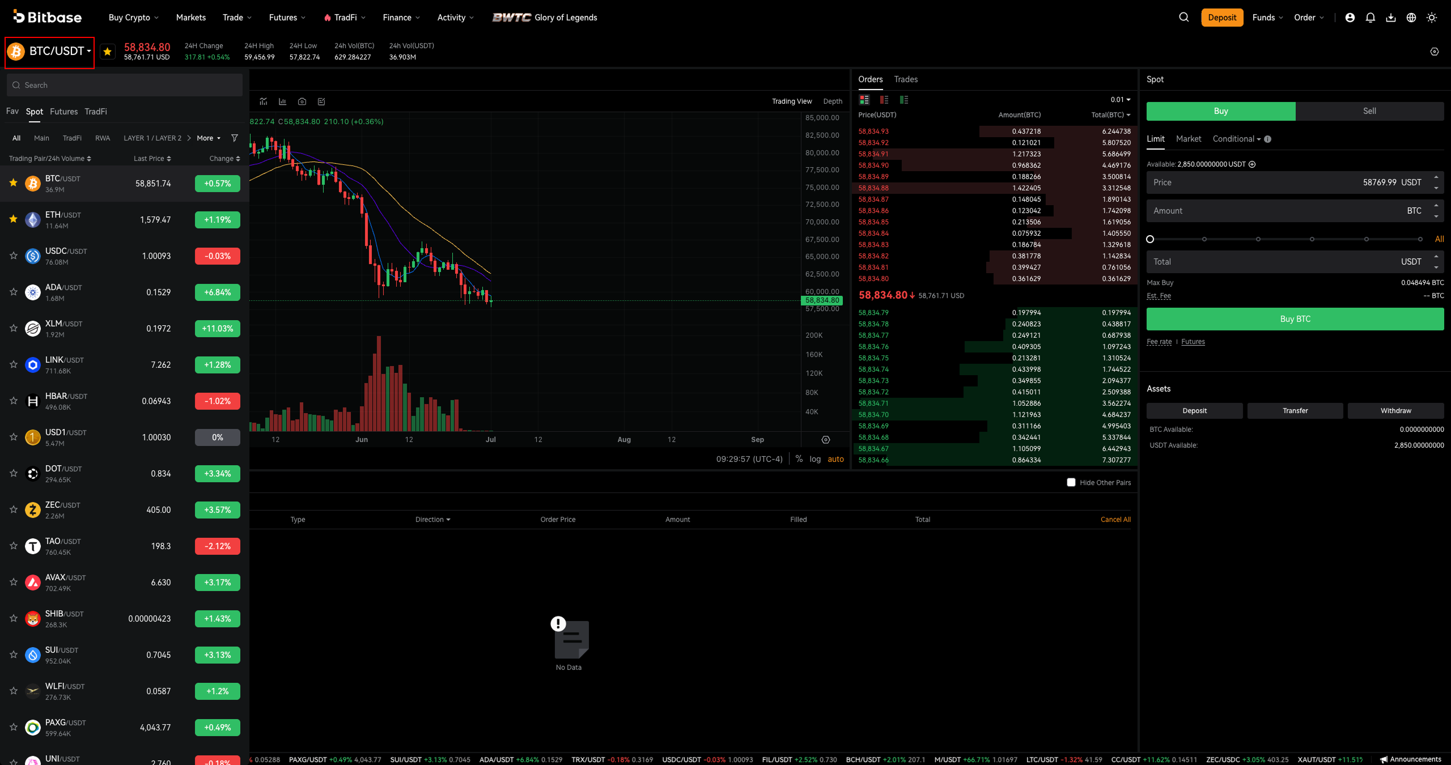Expand the Order dropdown
Screen dimensions: 1451x765
[x=1309, y=18]
